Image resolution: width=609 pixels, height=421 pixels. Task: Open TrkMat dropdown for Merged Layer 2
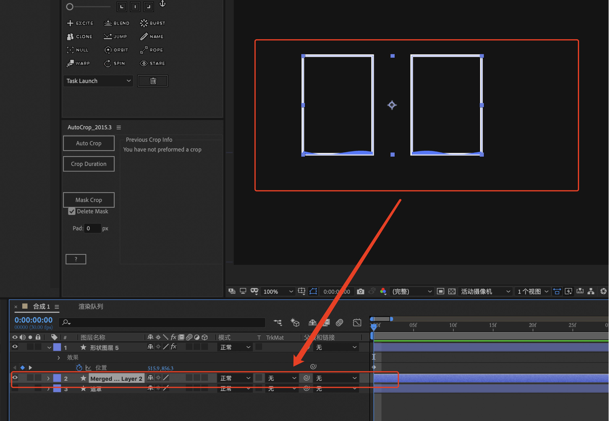point(282,378)
